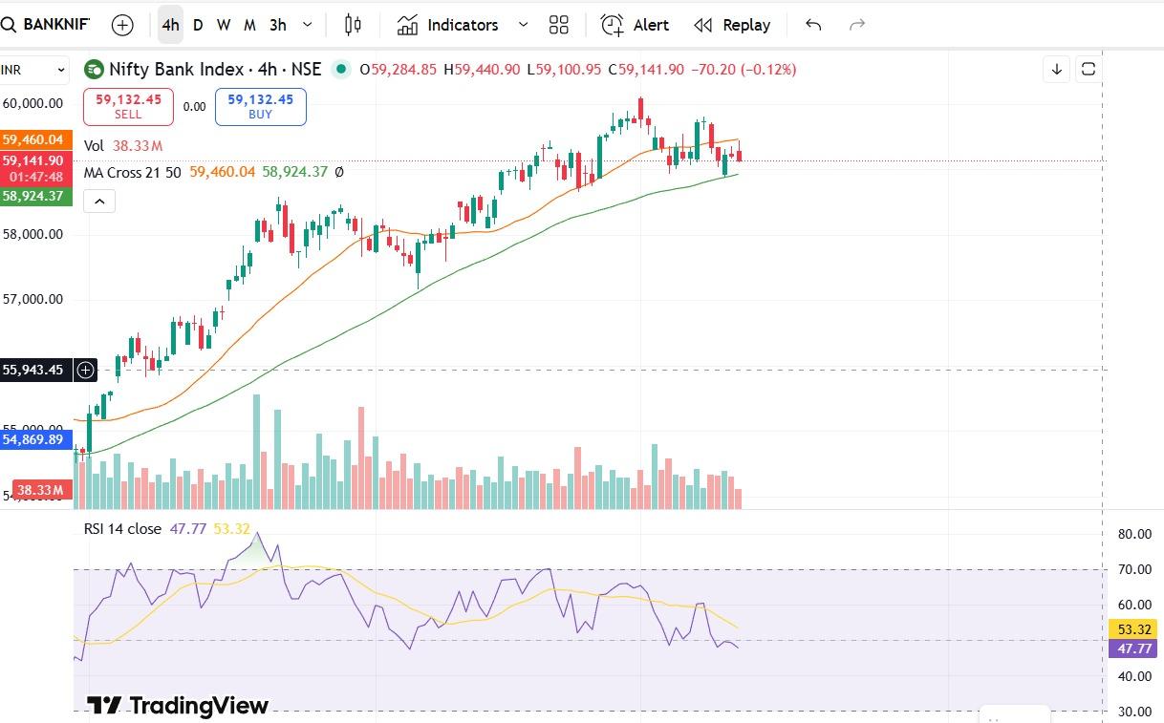Collapse the indicator legend with chevron
This screenshot has width=1164, height=723.
point(99,201)
